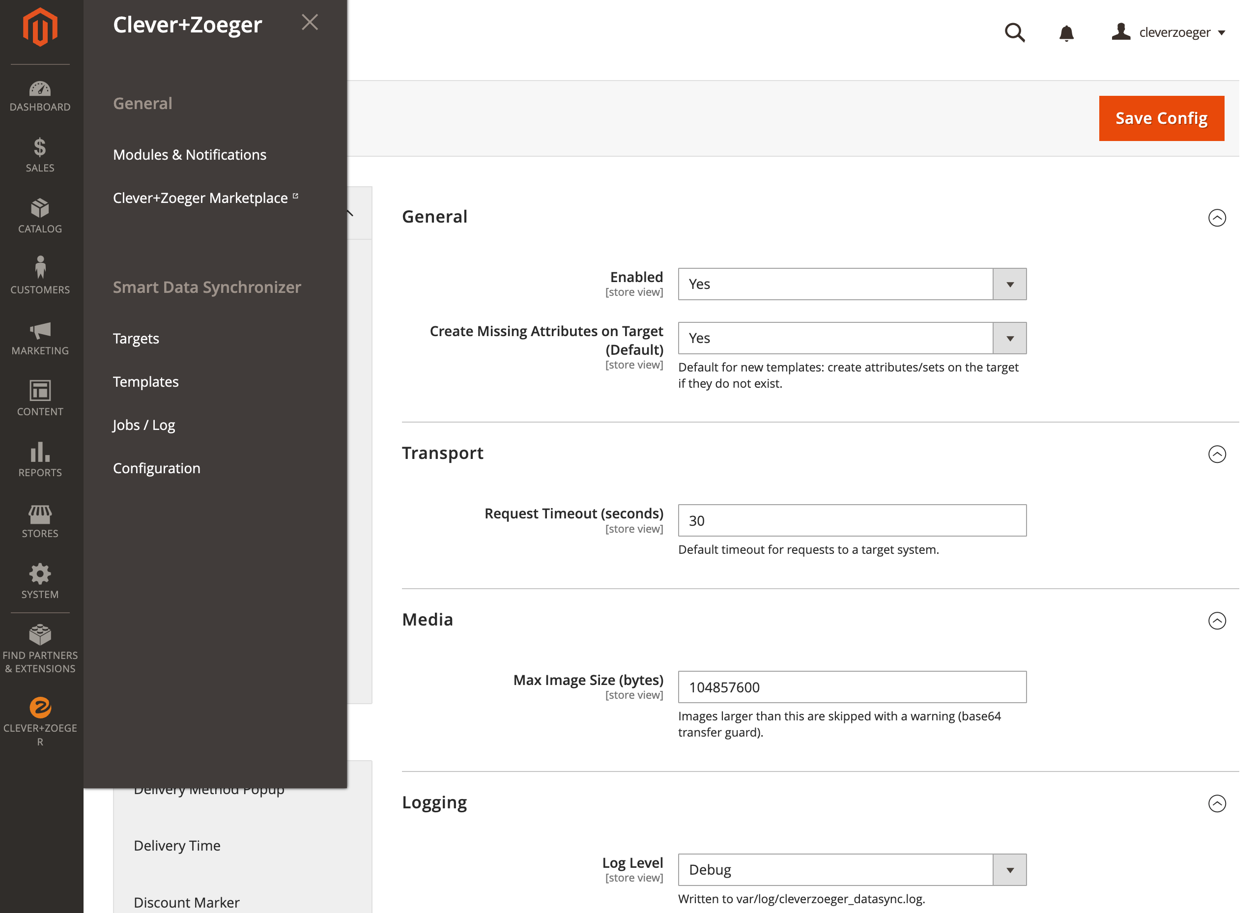Click the General heading in the flyout
1257x913 pixels.
point(143,104)
